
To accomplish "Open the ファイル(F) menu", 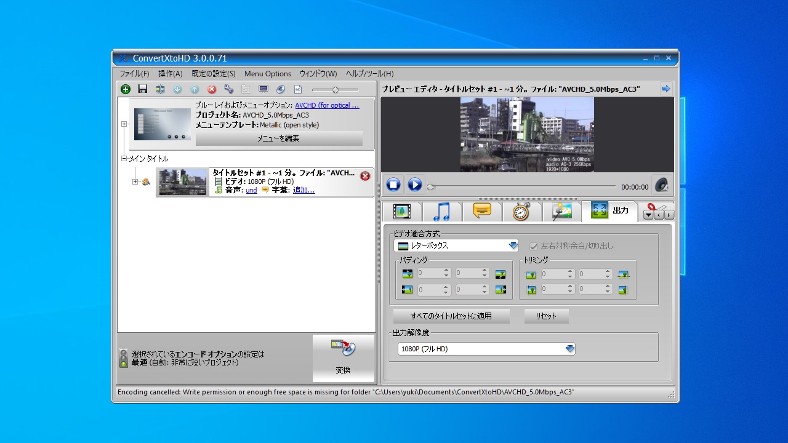I will tap(134, 73).
